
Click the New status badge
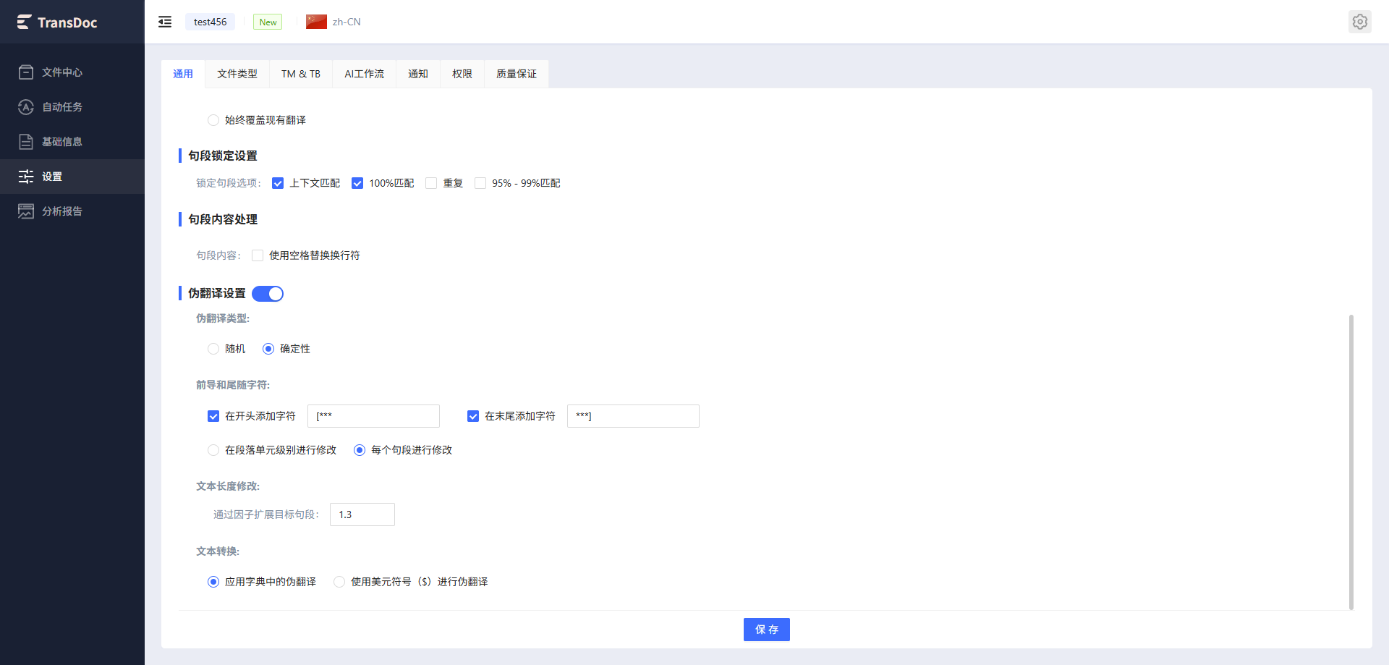[x=268, y=22]
